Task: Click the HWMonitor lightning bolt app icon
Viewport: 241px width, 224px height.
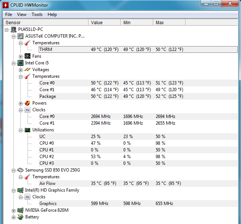Action: (x=6, y=5)
